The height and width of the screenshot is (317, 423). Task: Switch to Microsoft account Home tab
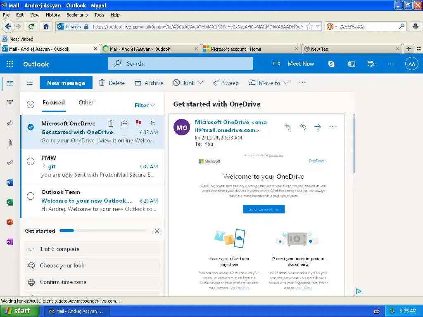pos(251,49)
